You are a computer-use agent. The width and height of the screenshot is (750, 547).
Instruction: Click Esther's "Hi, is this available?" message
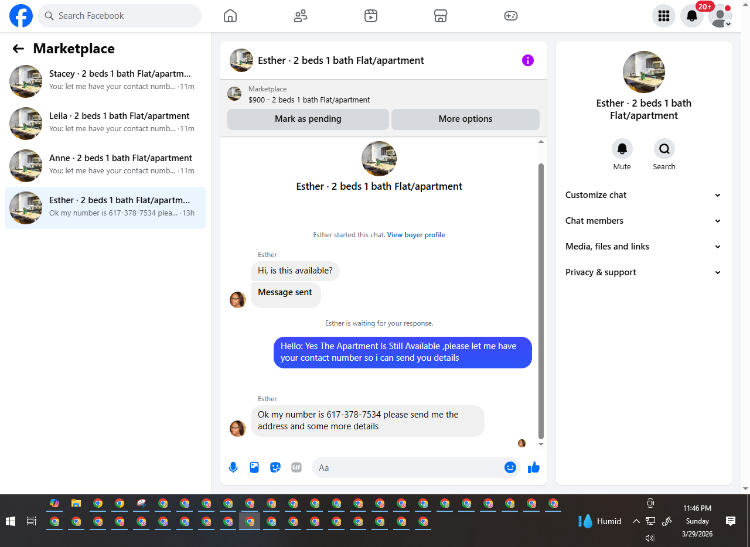pos(295,271)
